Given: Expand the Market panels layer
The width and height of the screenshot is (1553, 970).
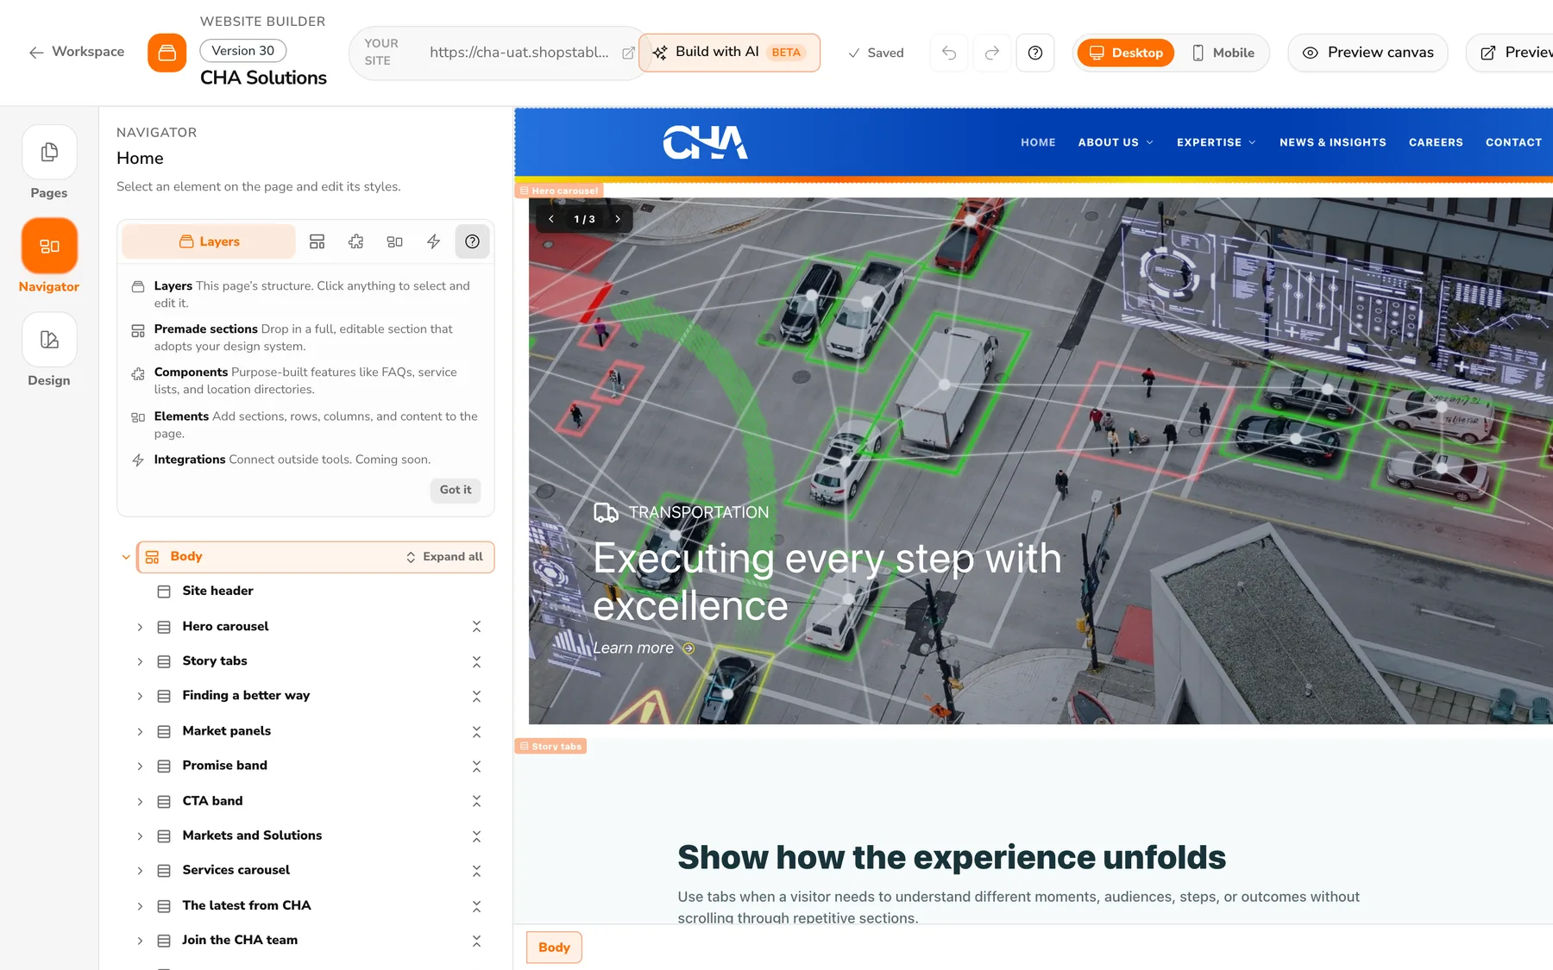Looking at the screenshot, I should tap(140, 731).
